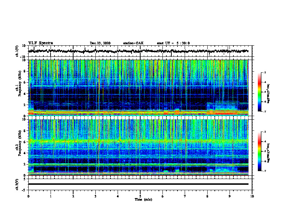Click the "station=GAK" label
The width and height of the screenshot is (284, 220).
click(x=133, y=43)
